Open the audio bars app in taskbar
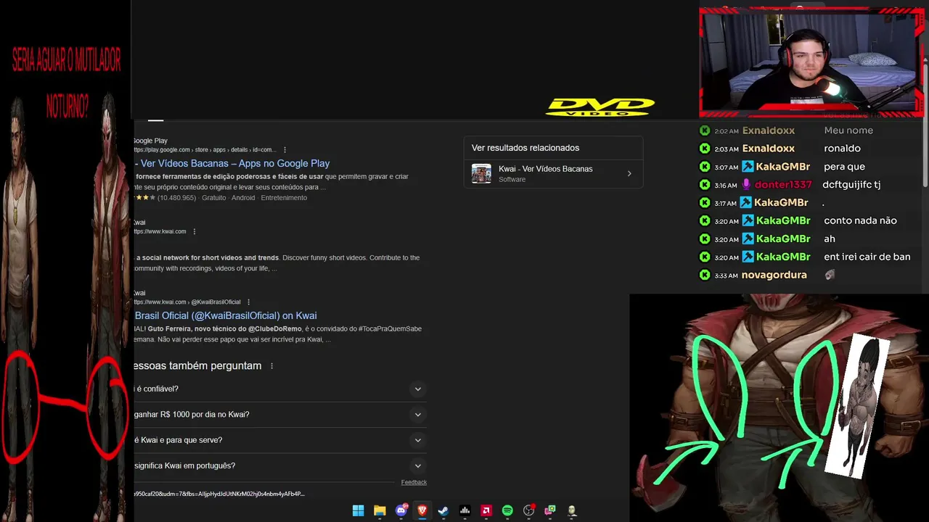The height and width of the screenshot is (522, 929). [x=465, y=510]
